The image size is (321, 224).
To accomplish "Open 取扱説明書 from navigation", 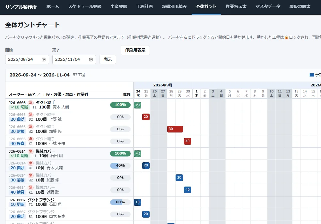I will click(x=300, y=7).
